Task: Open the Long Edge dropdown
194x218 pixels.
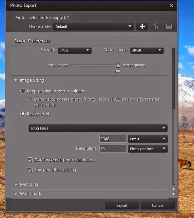Action: 98,128
